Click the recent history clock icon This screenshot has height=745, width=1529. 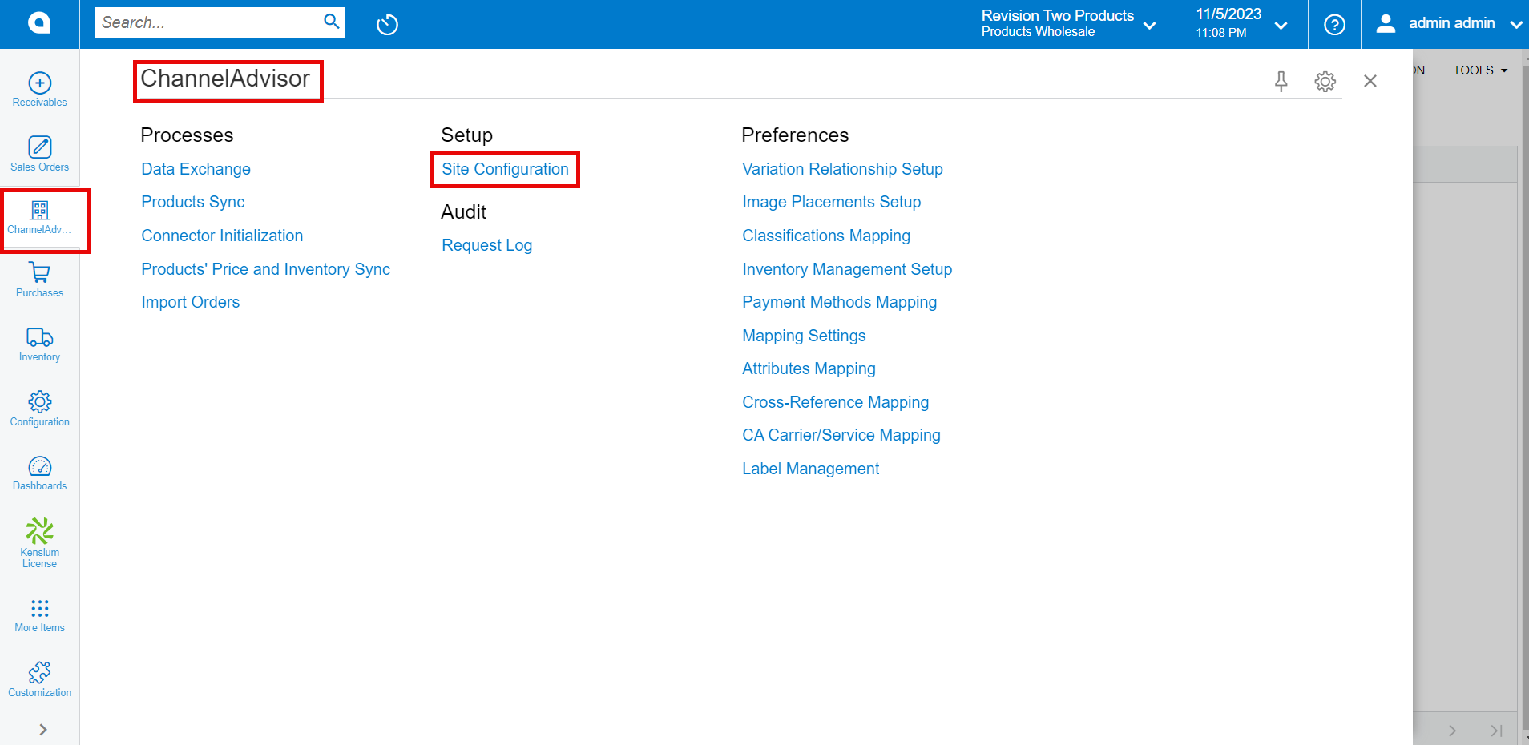tap(387, 24)
